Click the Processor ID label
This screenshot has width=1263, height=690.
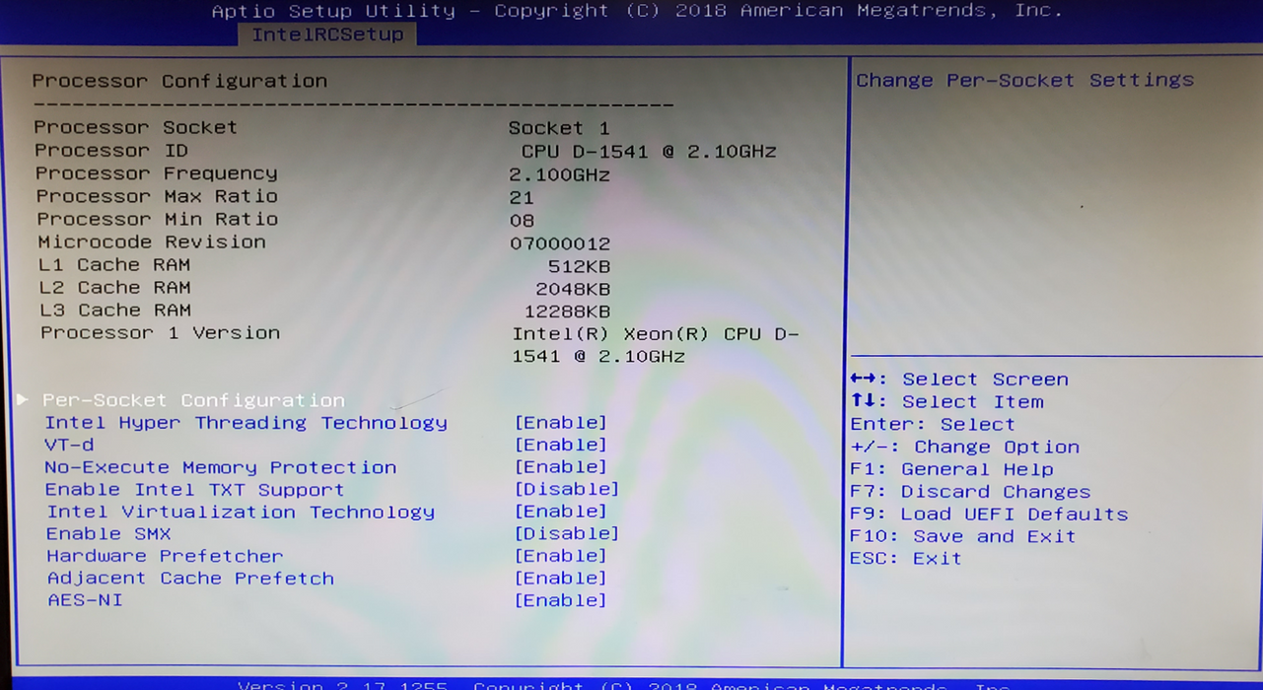coord(110,150)
